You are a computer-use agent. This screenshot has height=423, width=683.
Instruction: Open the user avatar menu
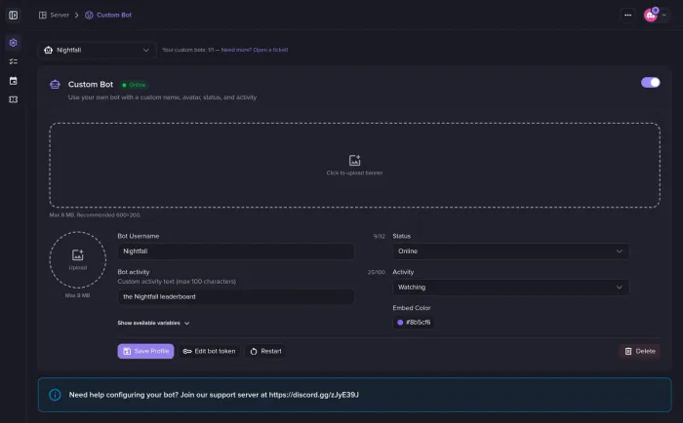point(655,16)
